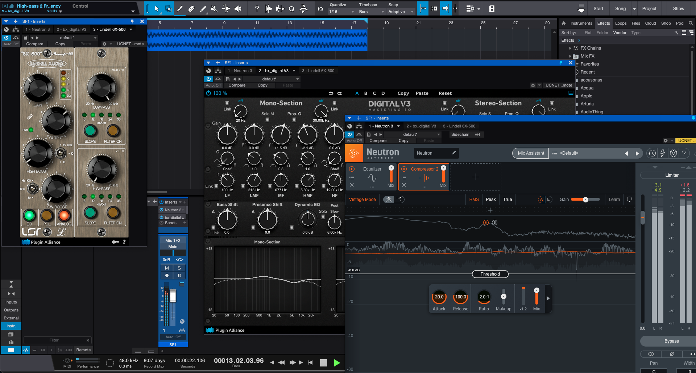
Task: Click Browser home icon
Action: 564,23
